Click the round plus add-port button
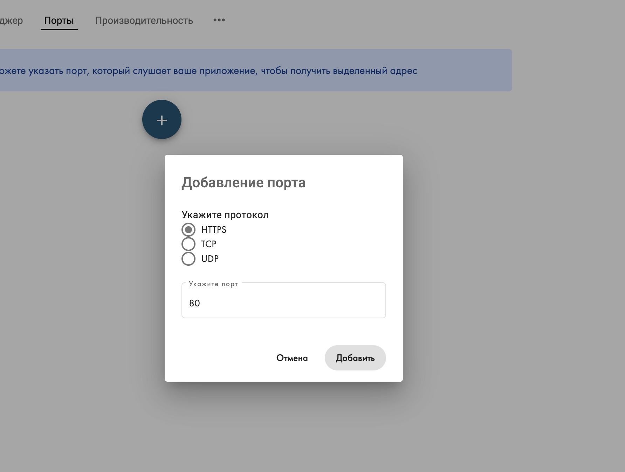Screen dimensions: 625x472 (162, 120)
